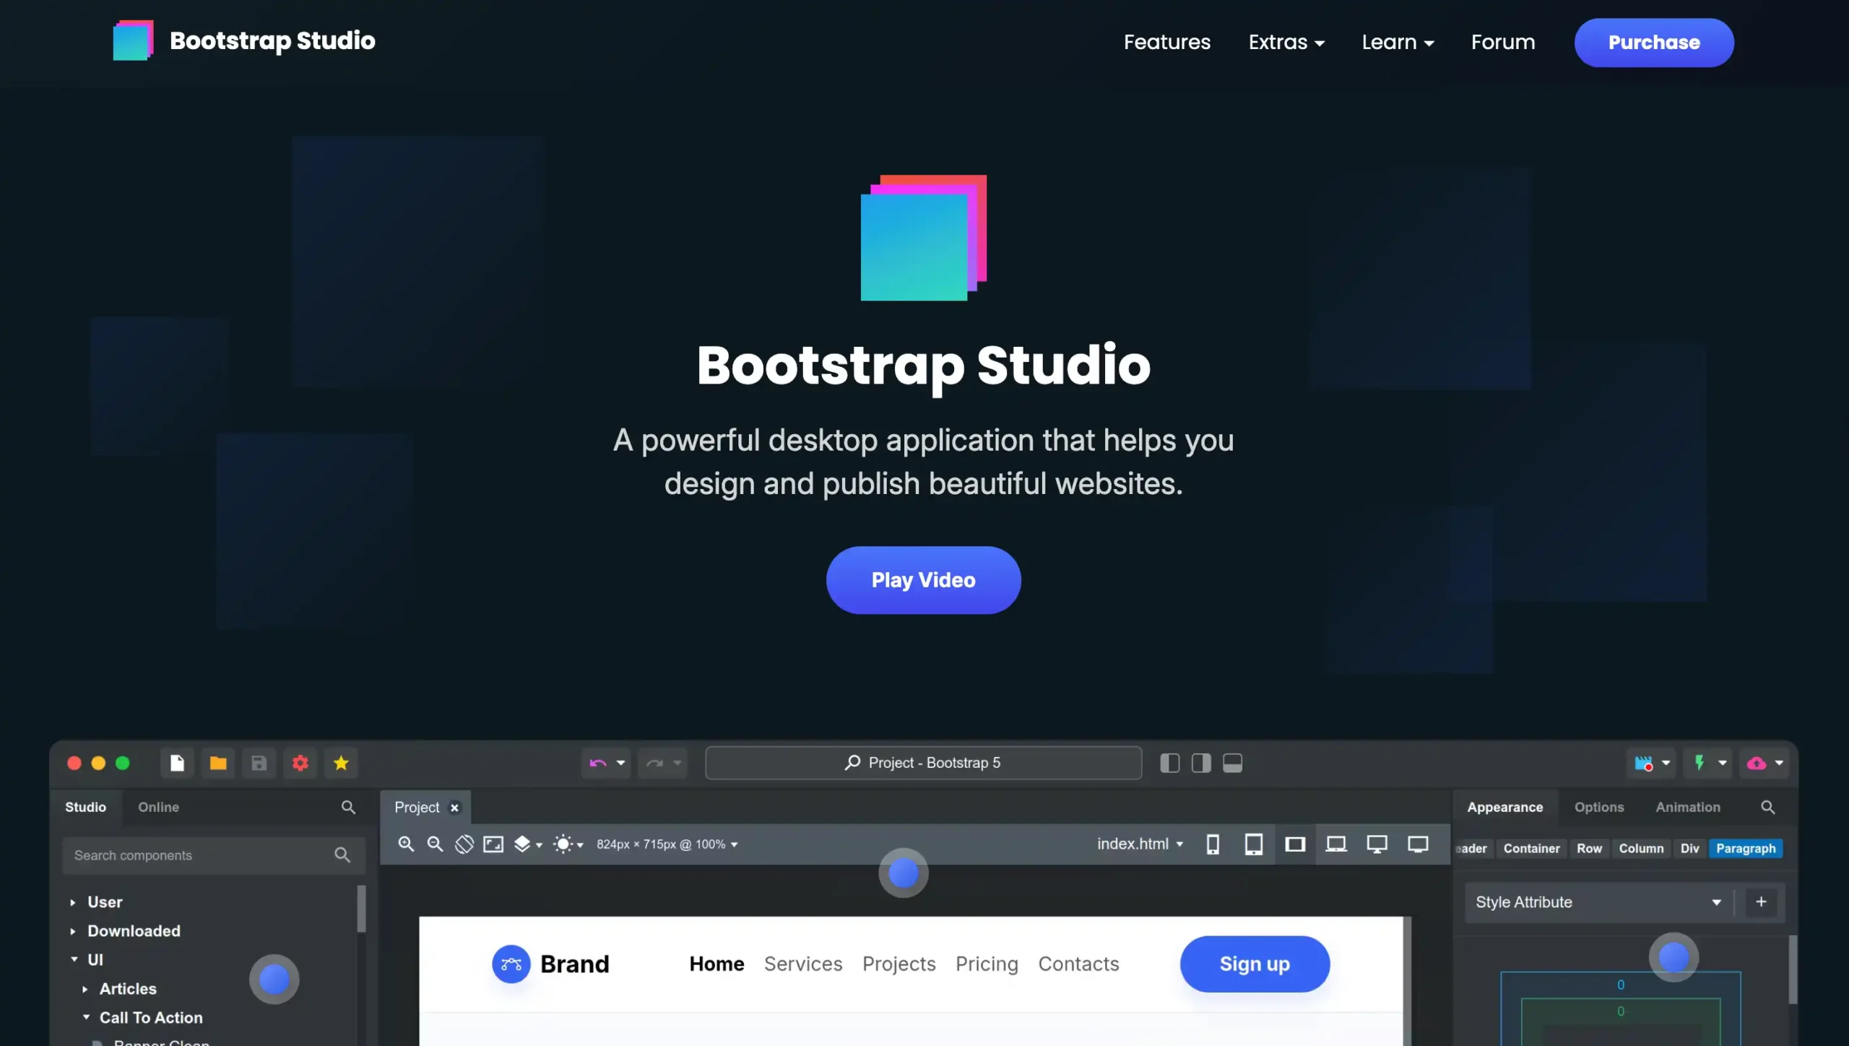1849x1046 pixels.
Task: Click the yellow star icon
Action: point(341,763)
